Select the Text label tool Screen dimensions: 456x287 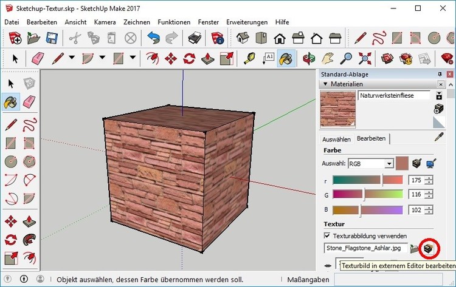click(268, 58)
